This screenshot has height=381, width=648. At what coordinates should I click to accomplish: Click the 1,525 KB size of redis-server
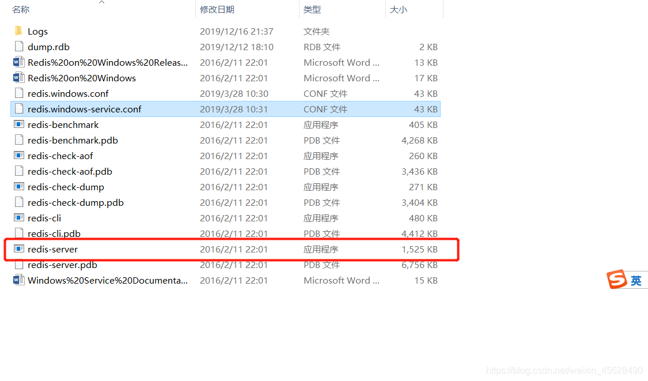tap(419, 249)
